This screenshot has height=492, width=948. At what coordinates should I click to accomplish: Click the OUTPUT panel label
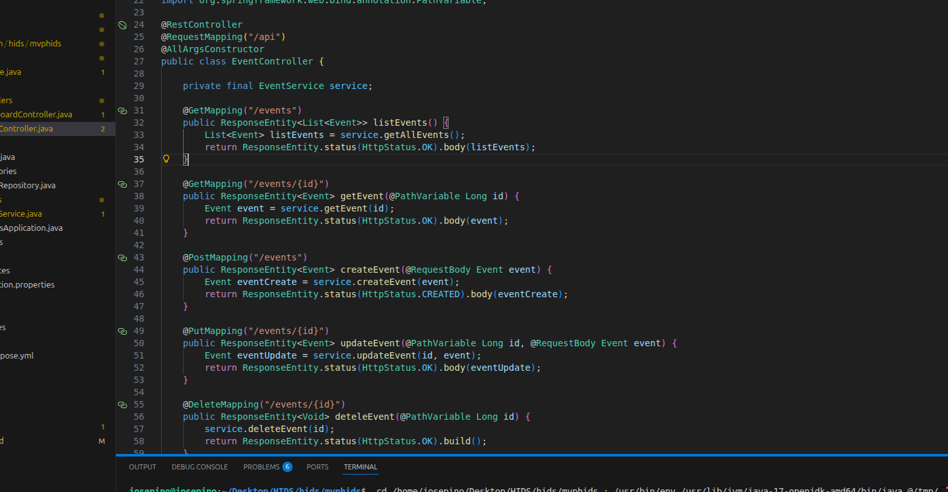(142, 466)
